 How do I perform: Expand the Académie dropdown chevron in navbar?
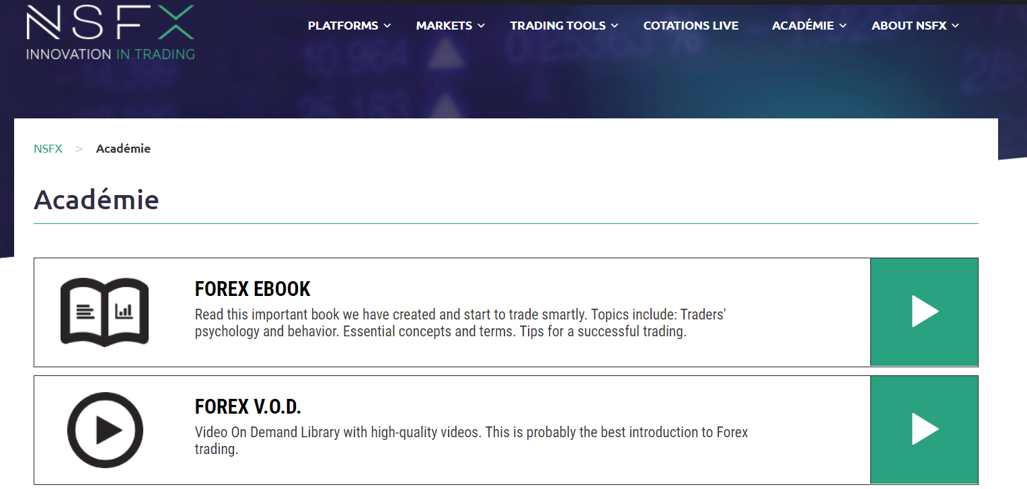843,26
